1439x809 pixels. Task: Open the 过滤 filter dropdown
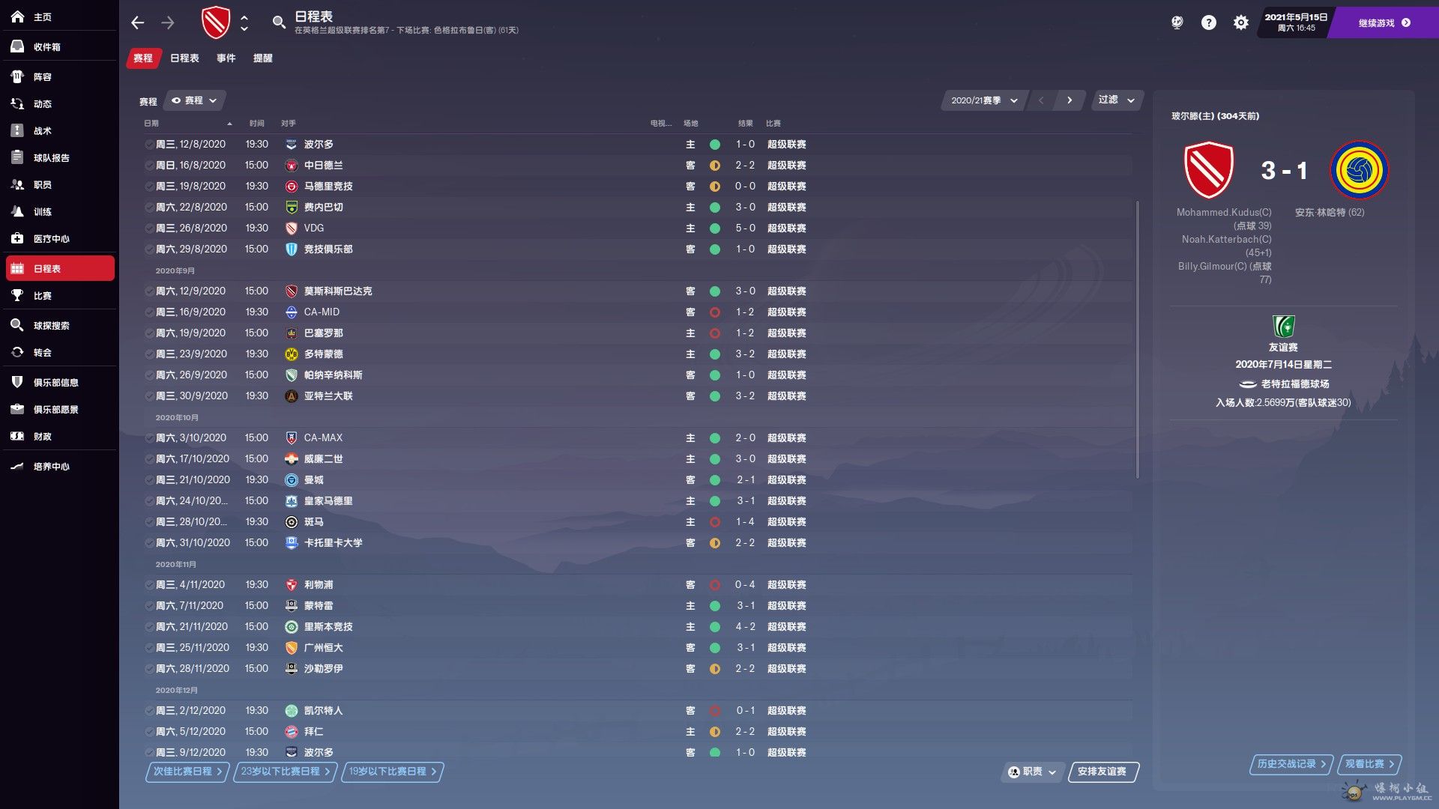click(1116, 100)
